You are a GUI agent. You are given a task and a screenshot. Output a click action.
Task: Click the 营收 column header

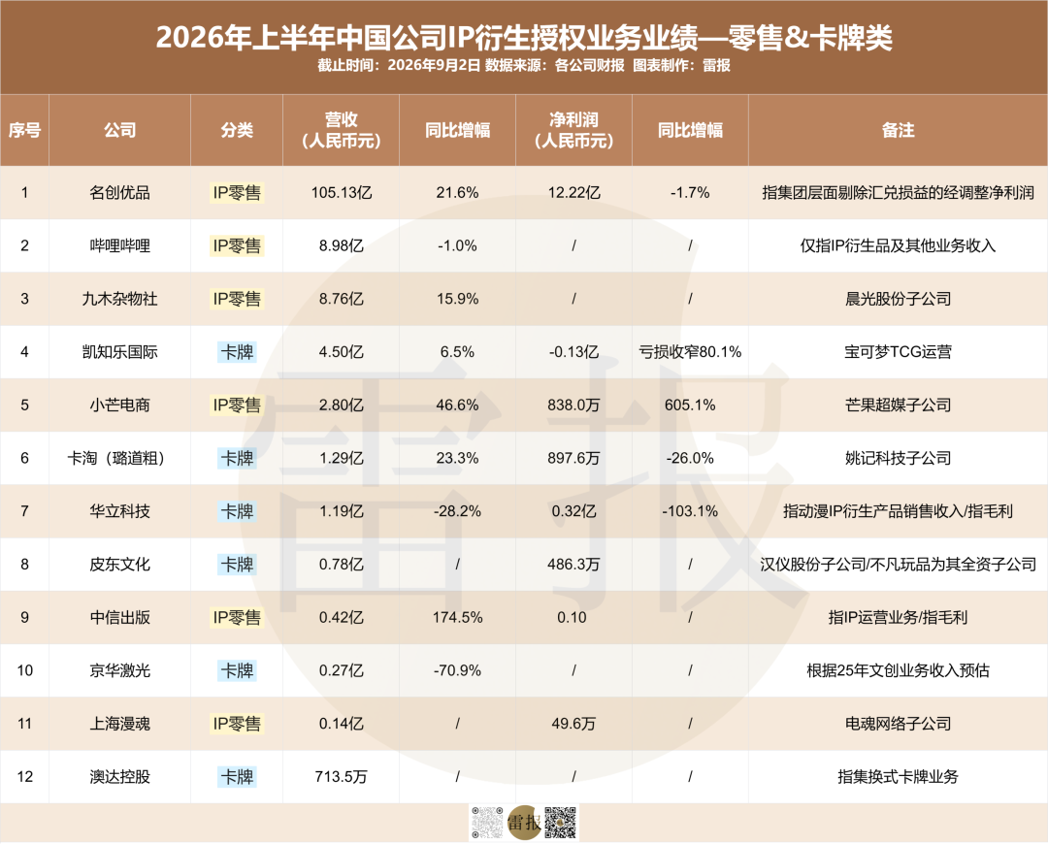point(341,130)
